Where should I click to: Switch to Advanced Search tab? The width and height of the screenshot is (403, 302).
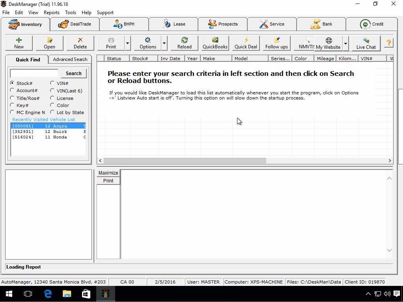70,59
